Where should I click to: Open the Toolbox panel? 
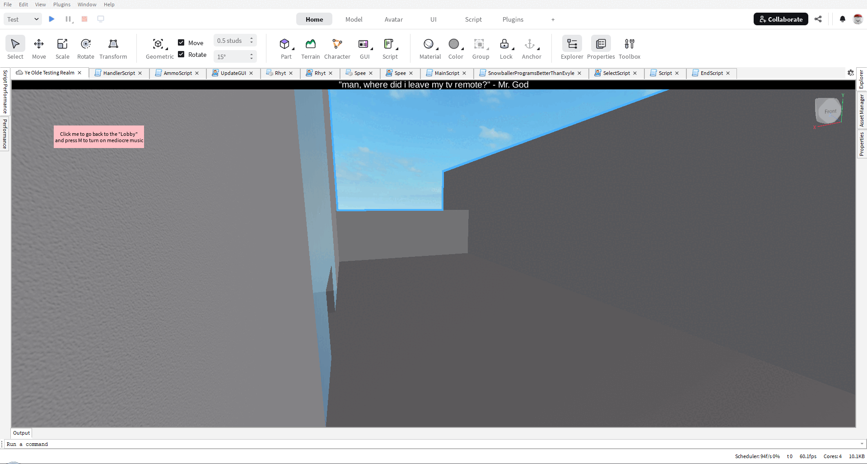click(629, 47)
